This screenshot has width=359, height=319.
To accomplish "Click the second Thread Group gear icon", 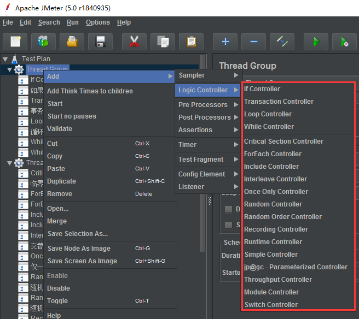I will pyautogui.click(x=19, y=163).
